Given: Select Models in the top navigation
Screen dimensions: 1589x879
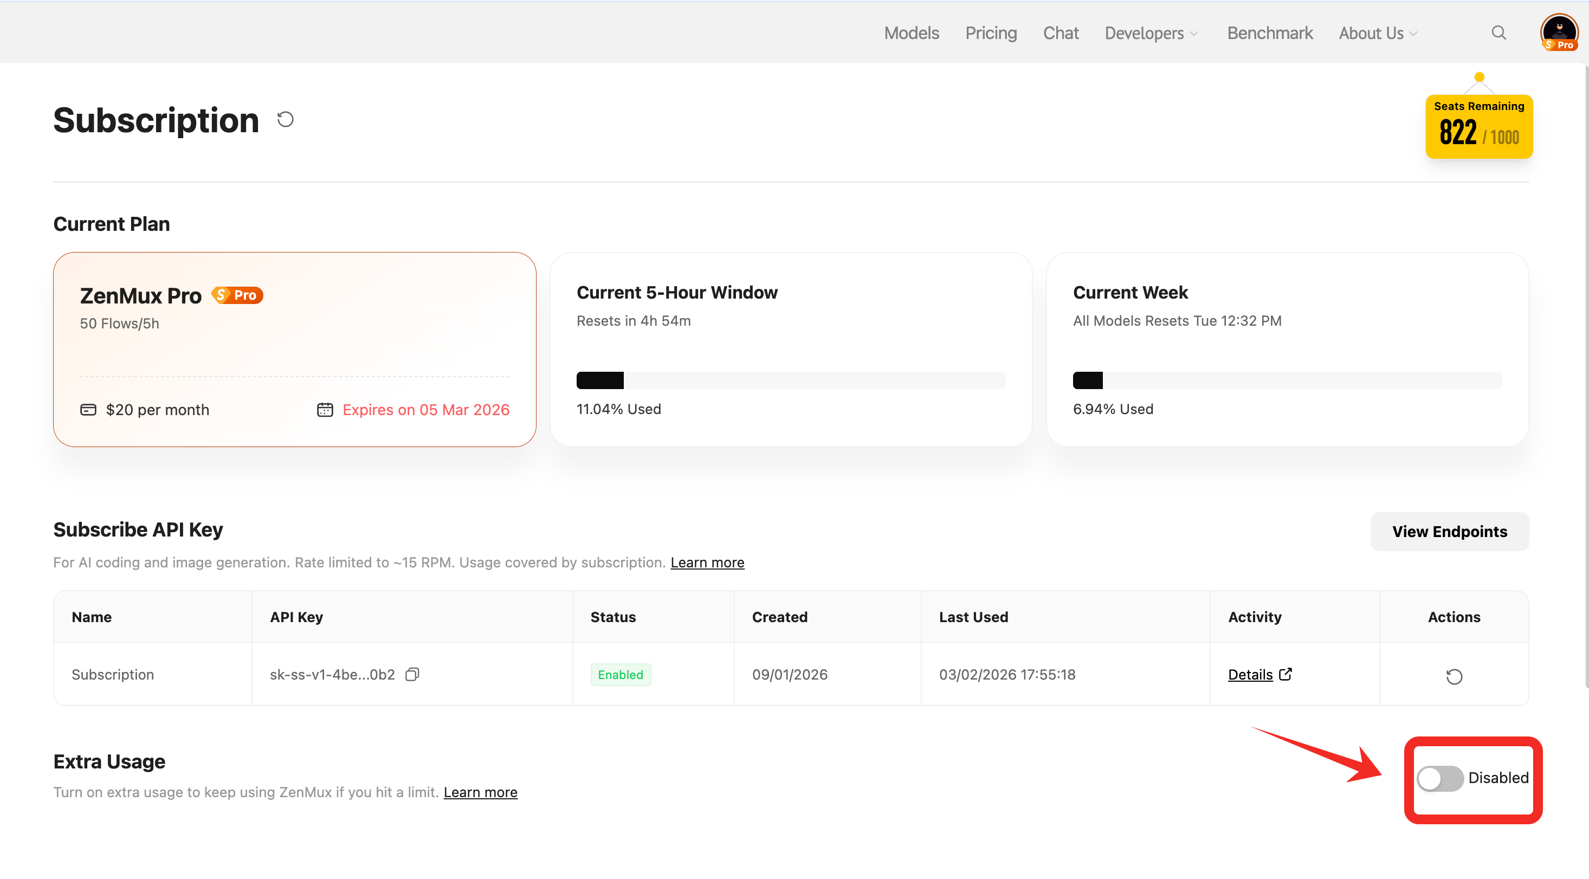Looking at the screenshot, I should click(x=911, y=33).
